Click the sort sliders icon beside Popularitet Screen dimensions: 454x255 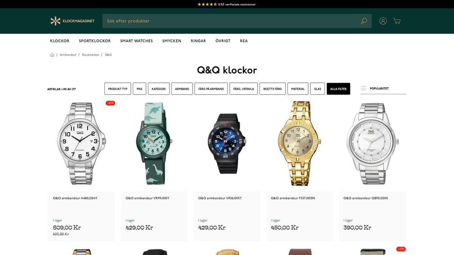[364, 88]
